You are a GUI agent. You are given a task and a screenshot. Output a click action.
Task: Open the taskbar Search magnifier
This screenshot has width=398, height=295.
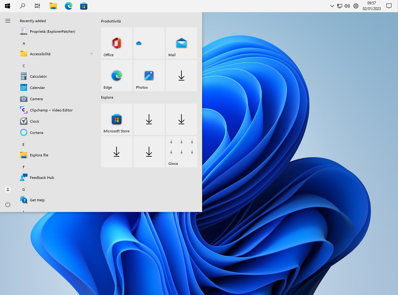click(x=22, y=6)
